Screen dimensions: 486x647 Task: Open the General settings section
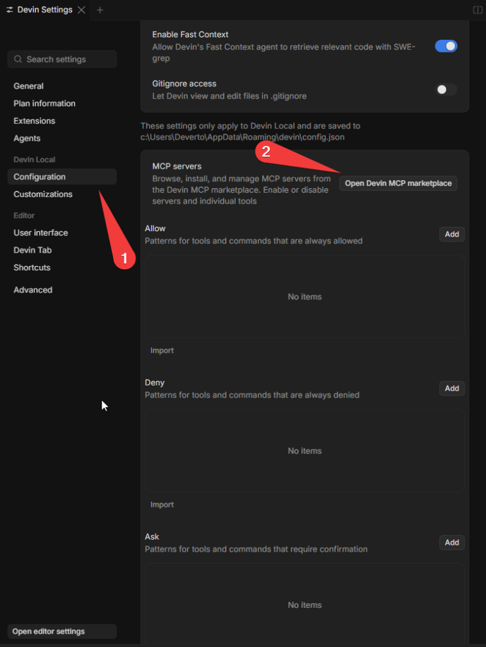28,86
